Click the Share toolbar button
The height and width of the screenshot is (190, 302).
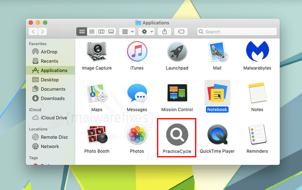click(165, 32)
